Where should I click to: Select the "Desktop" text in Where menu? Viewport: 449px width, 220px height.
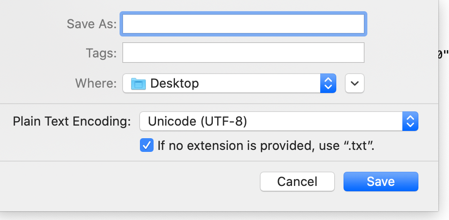174,83
